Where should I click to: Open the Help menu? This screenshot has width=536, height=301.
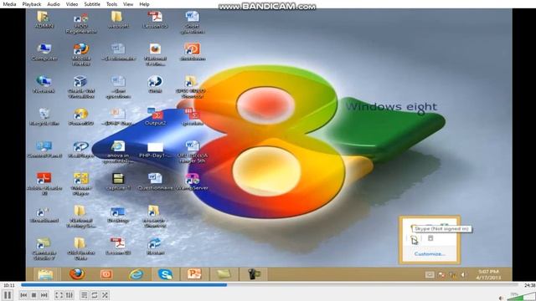tap(144, 4)
